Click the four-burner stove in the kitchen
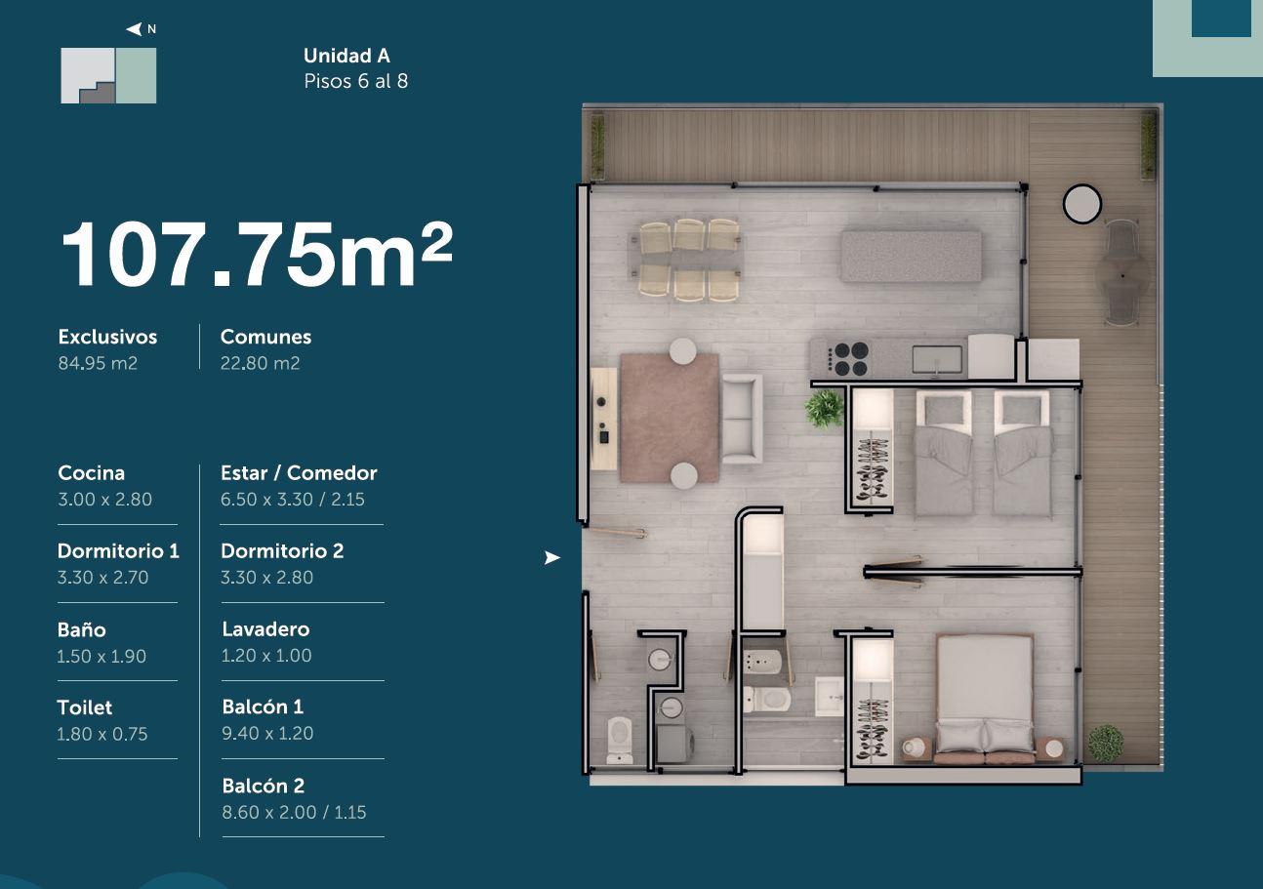Screen dimensions: 1263x889 click(851, 358)
